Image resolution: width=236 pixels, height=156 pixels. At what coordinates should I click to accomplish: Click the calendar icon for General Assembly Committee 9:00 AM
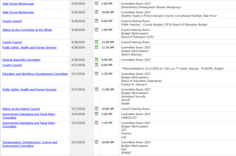point(97,59)
